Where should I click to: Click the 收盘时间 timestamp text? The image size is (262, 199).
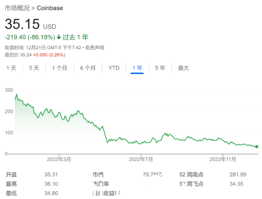43,48
